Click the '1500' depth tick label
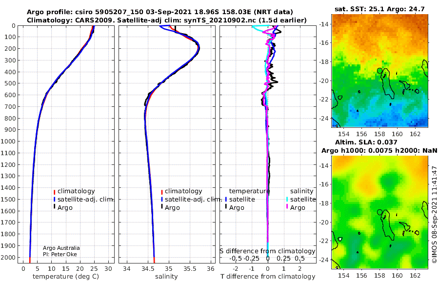 pos(9,199)
